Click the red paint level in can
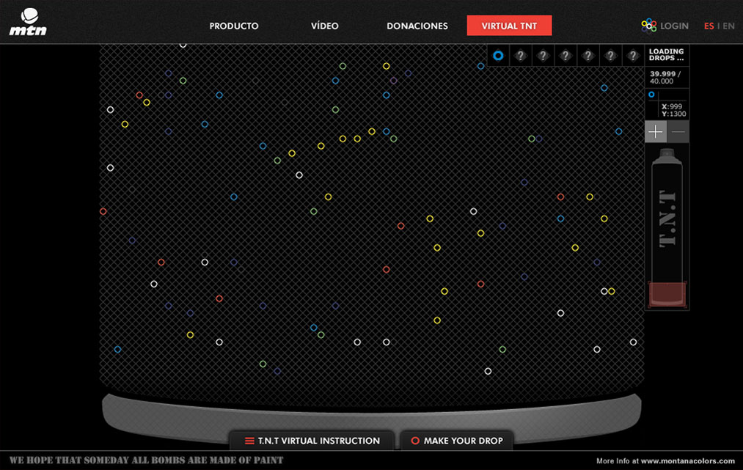Screen dimensions: 743x470 [x=667, y=294]
